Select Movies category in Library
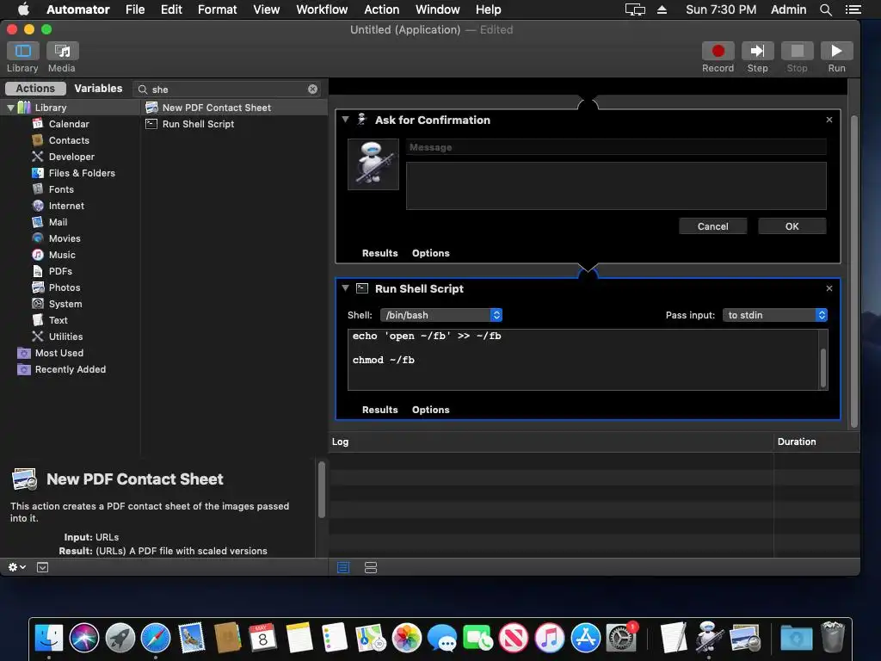881x661 pixels. tap(64, 238)
